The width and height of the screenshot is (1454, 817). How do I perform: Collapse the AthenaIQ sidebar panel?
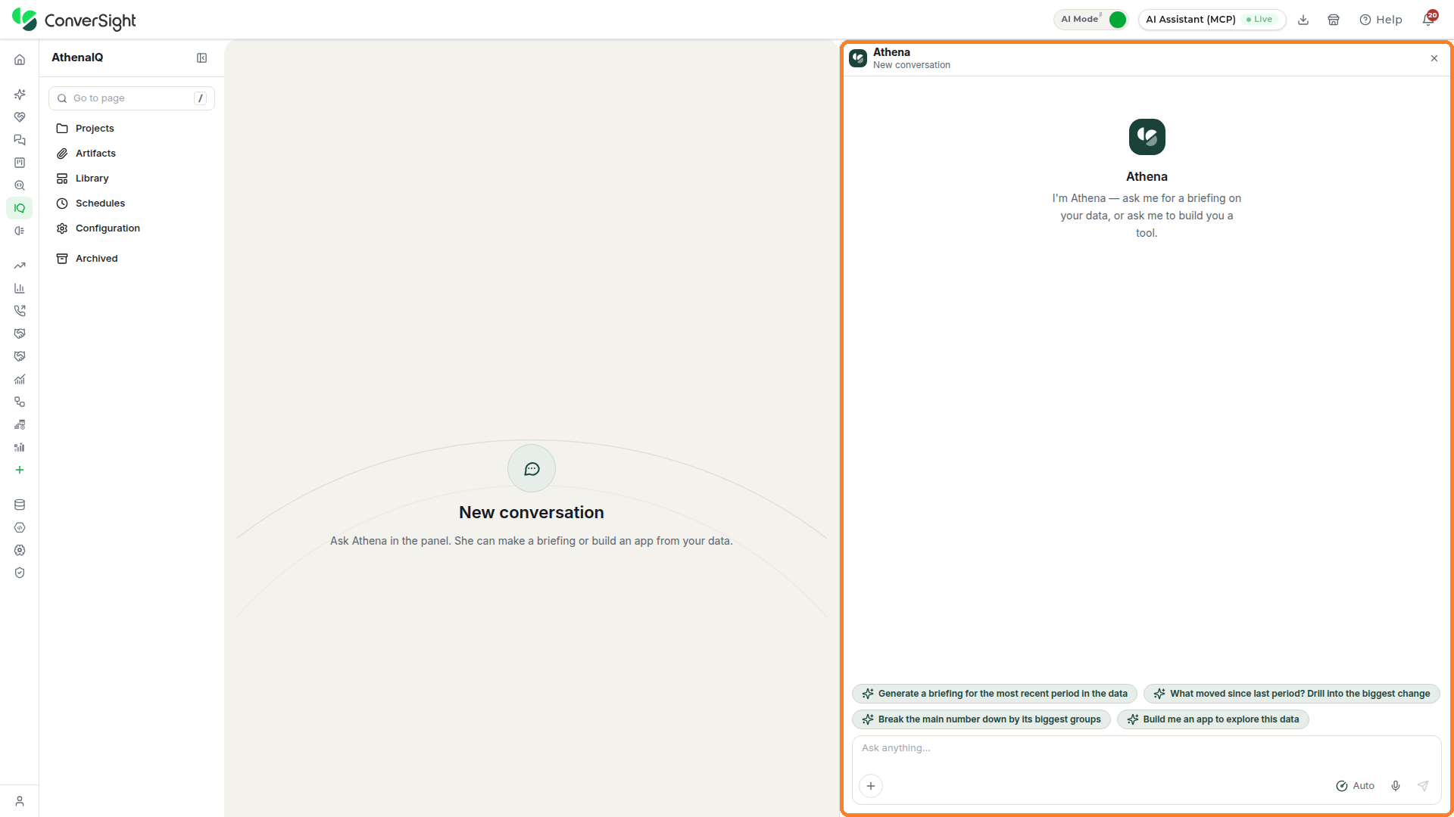[x=202, y=58]
